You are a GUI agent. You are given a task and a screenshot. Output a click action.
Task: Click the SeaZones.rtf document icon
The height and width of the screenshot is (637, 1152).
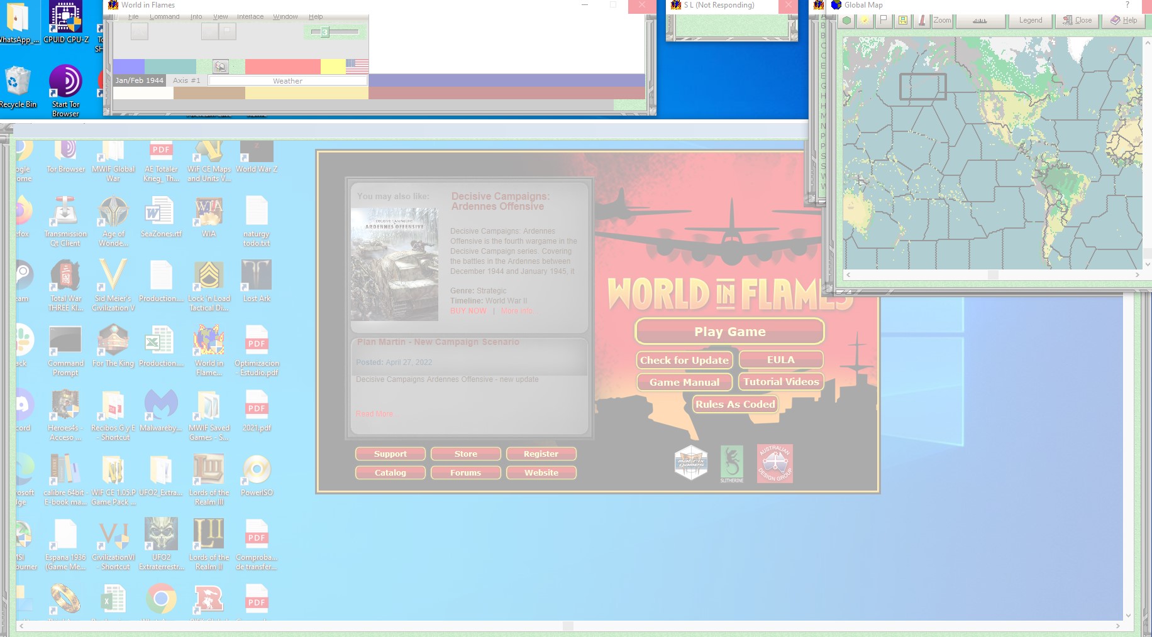161,217
